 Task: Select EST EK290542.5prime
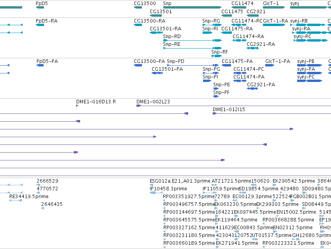[275, 185]
